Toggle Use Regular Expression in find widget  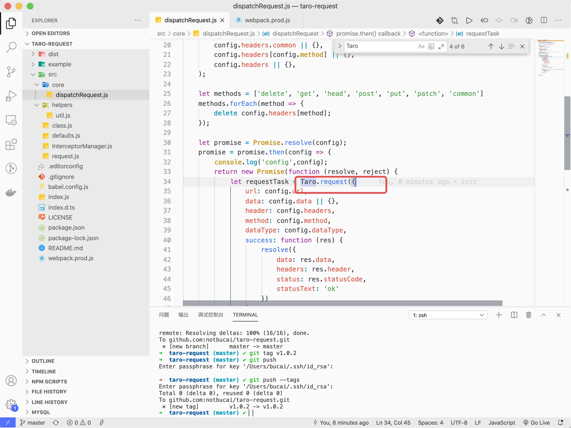[441, 46]
